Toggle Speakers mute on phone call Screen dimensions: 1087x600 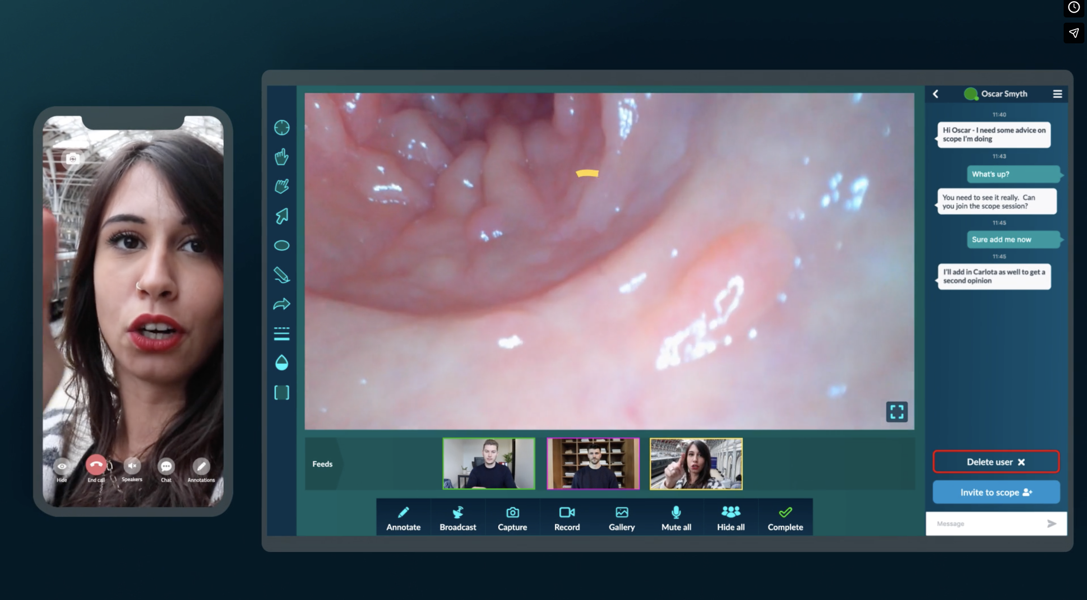tap(132, 467)
